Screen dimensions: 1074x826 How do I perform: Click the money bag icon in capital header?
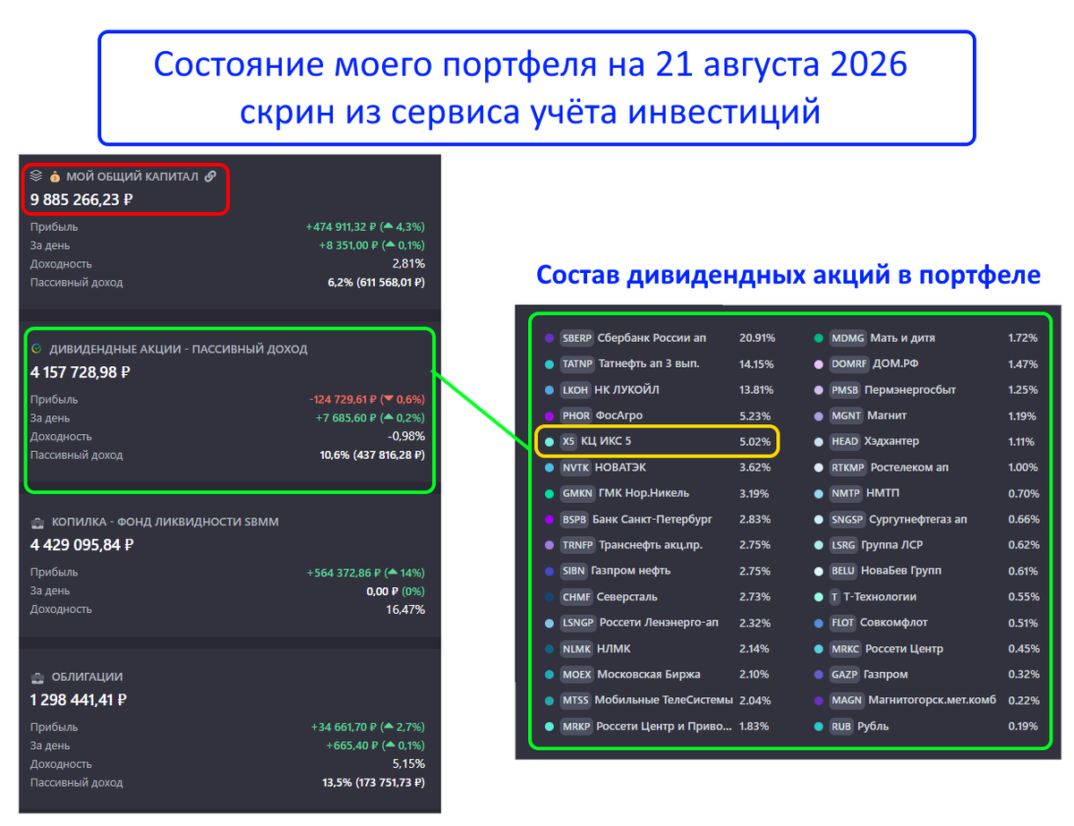click(55, 176)
